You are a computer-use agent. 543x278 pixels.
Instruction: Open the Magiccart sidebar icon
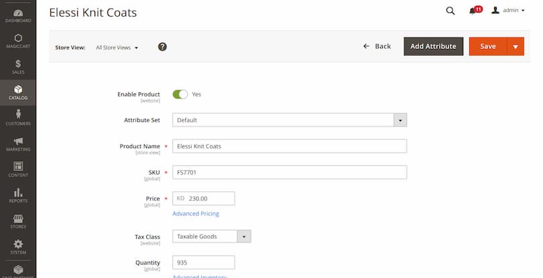pyautogui.click(x=18, y=40)
